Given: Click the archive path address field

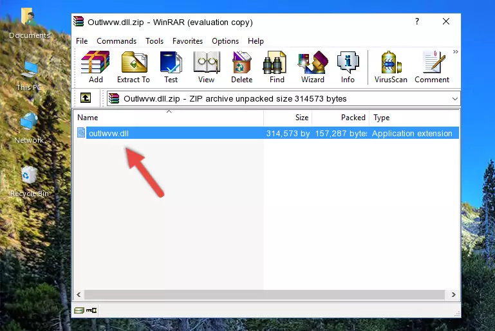Looking at the screenshot, I should (x=283, y=99).
